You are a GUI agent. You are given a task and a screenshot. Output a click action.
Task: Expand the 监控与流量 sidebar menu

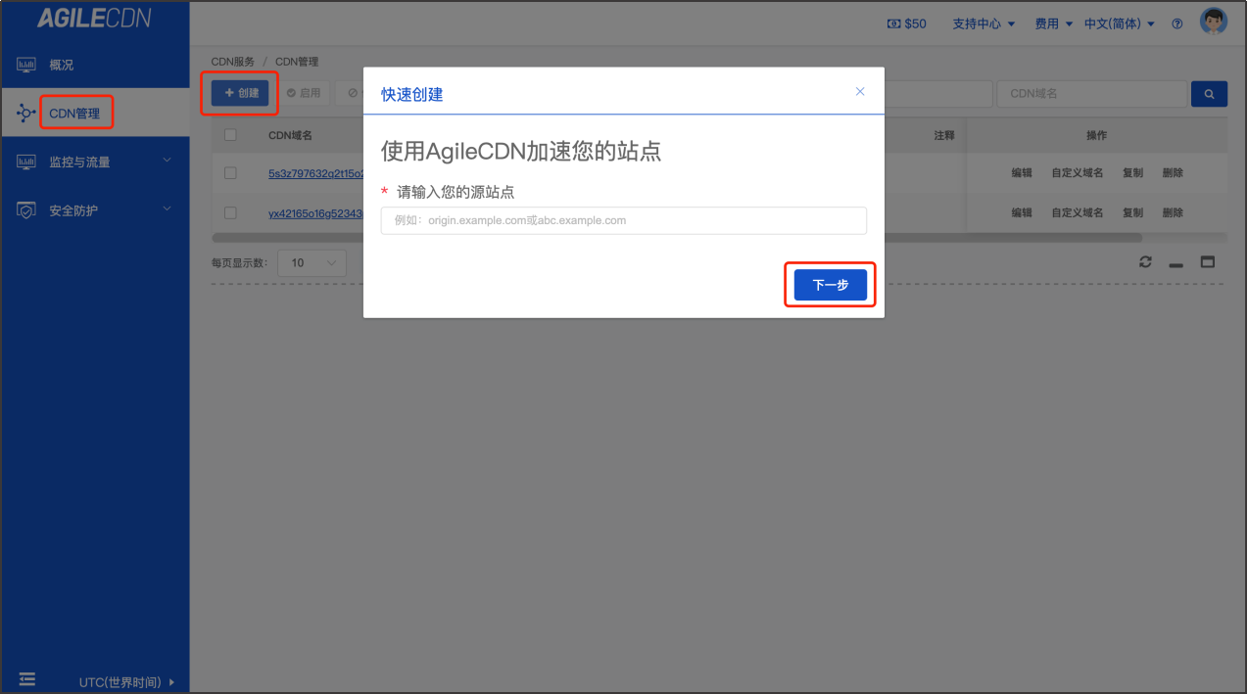click(95, 162)
